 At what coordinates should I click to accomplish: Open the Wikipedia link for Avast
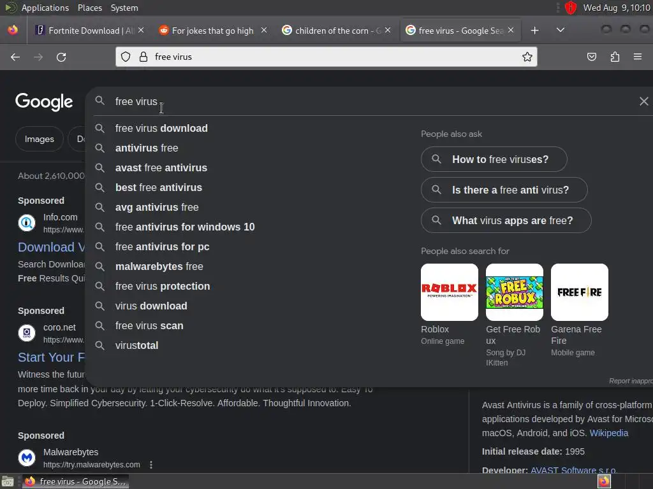click(608, 433)
